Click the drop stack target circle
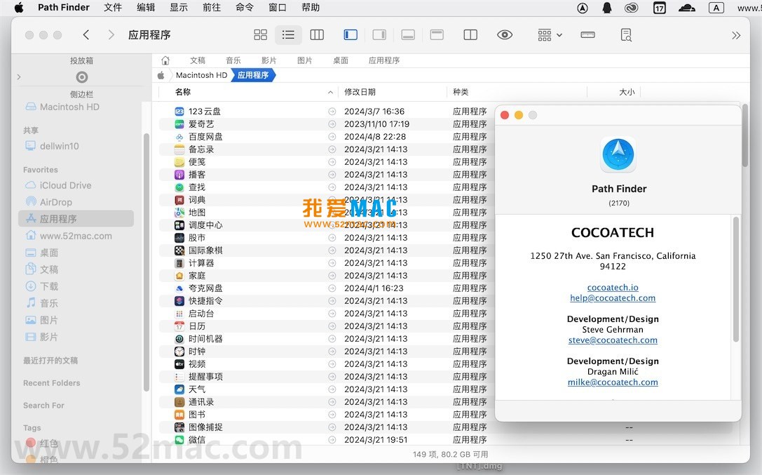This screenshot has width=762, height=475. click(81, 76)
